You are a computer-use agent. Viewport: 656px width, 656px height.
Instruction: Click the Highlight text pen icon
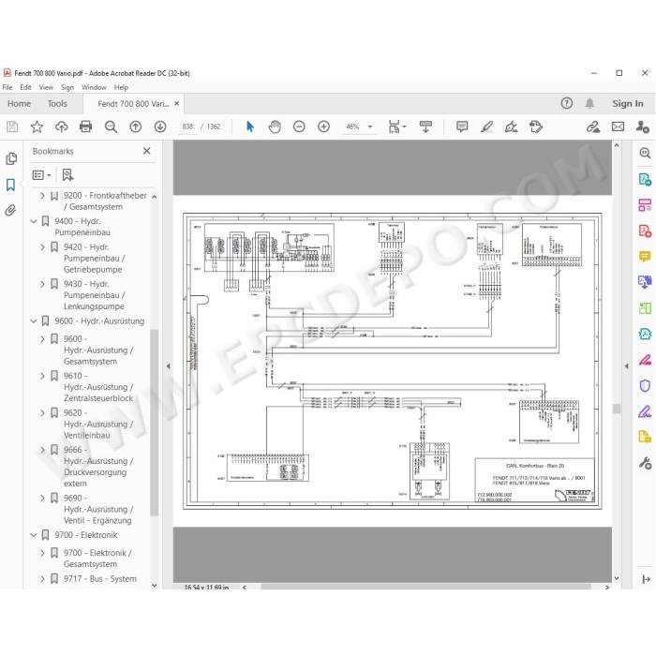(x=486, y=127)
